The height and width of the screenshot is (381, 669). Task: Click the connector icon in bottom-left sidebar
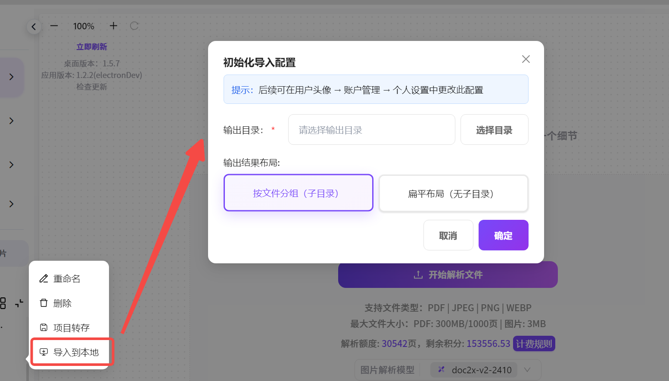pyautogui.click(x=19, y=303)
